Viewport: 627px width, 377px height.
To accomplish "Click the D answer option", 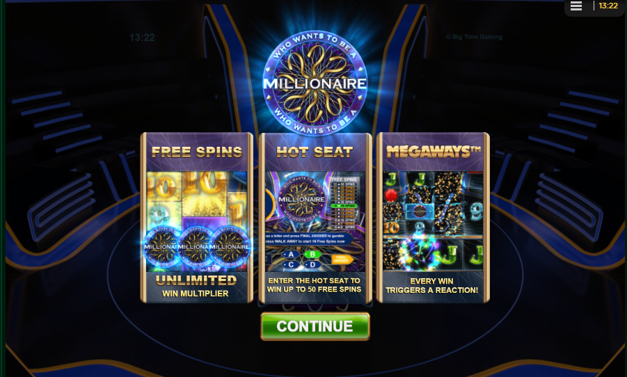I will pos(312,264).
